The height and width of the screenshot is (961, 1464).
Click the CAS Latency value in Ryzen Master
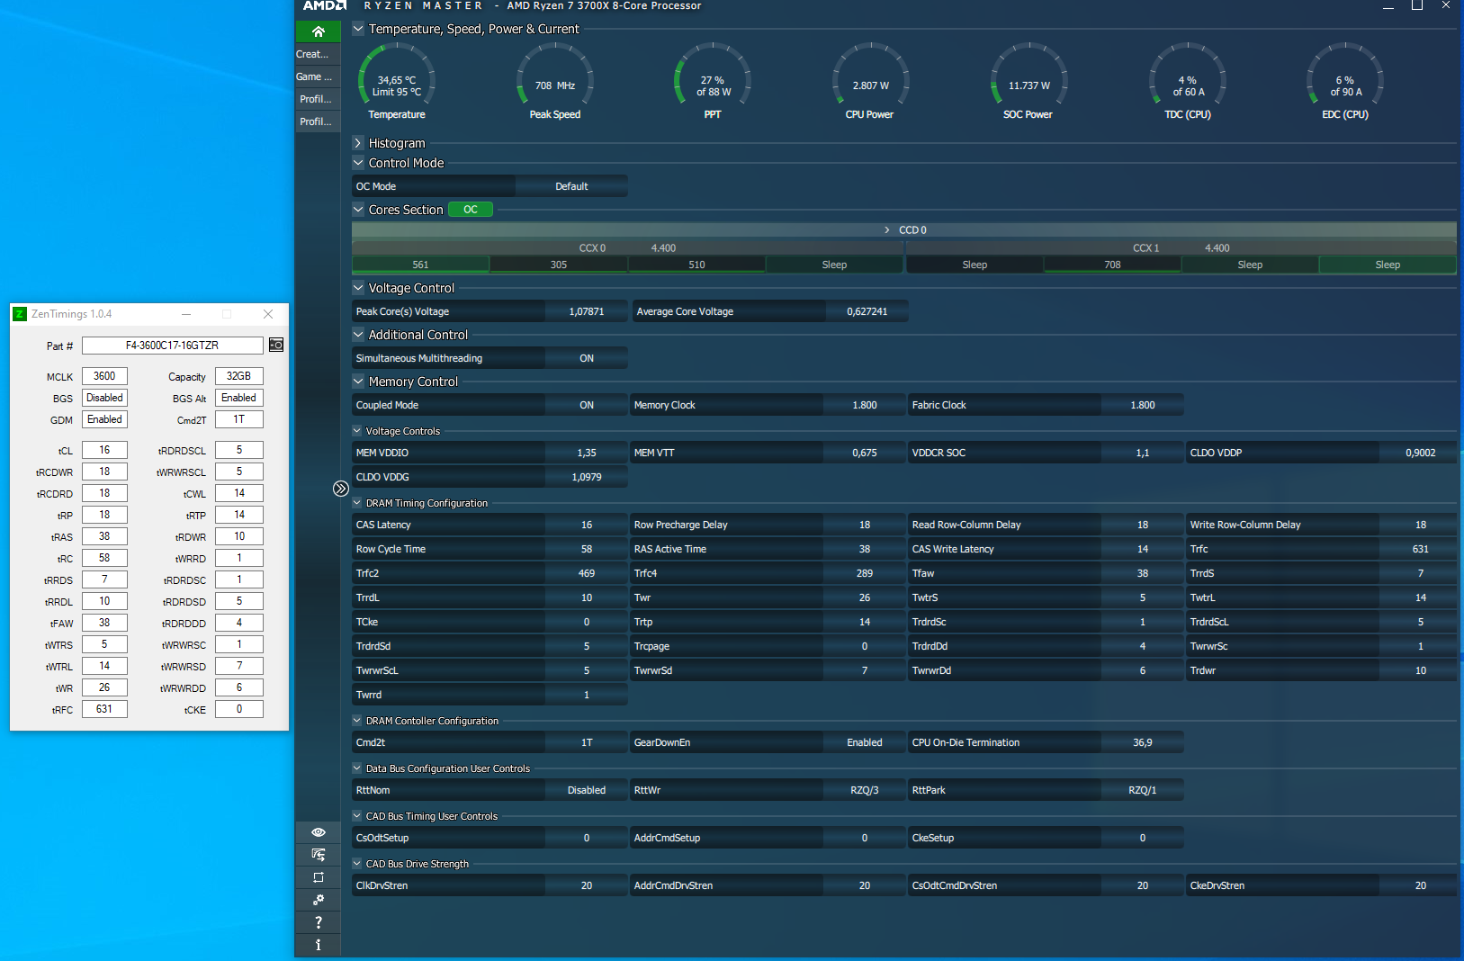coord(587,525)
